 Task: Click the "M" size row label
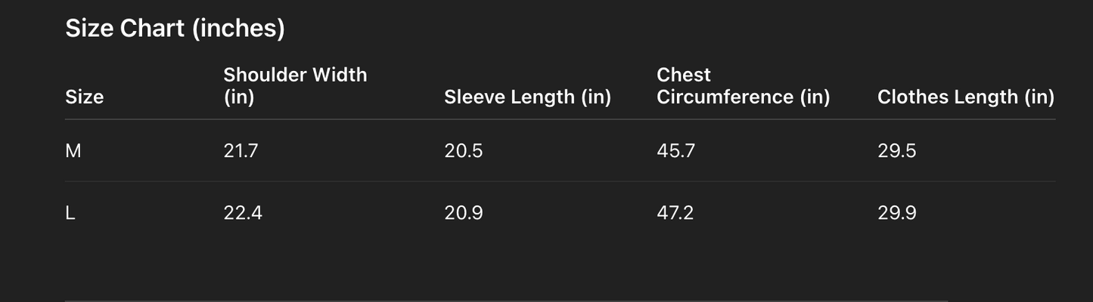coord(73,151)
